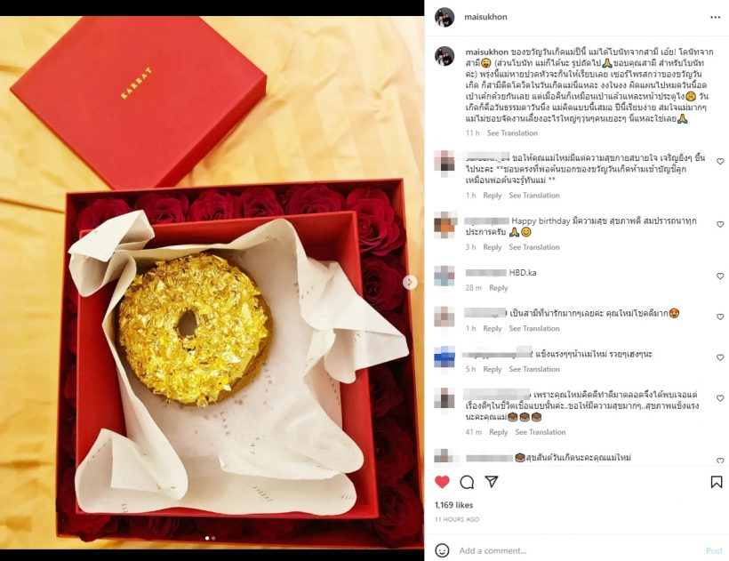Open emoji picker in comment box

442,550
